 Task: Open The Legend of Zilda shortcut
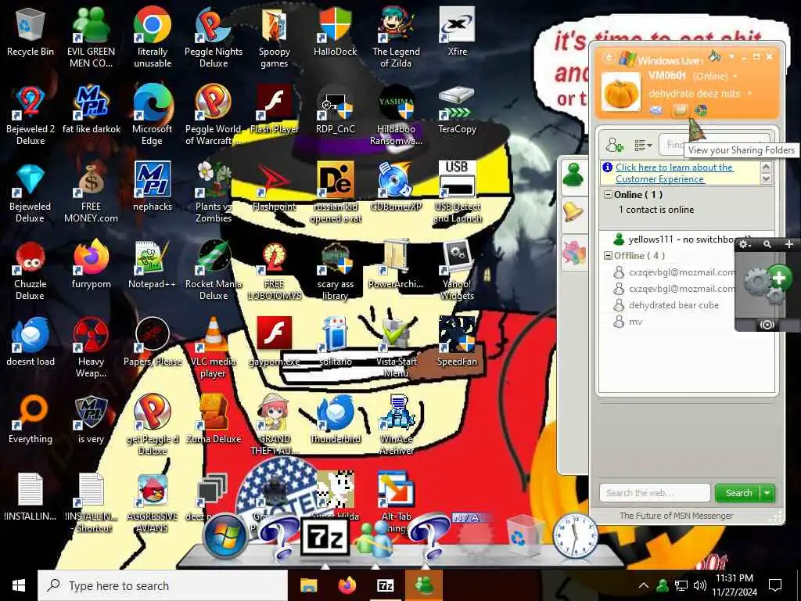[396, 37]
